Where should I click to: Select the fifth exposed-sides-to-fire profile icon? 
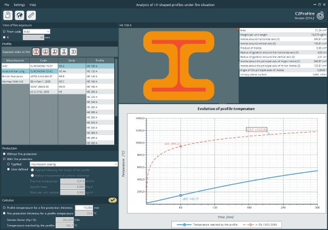(73, 52)
